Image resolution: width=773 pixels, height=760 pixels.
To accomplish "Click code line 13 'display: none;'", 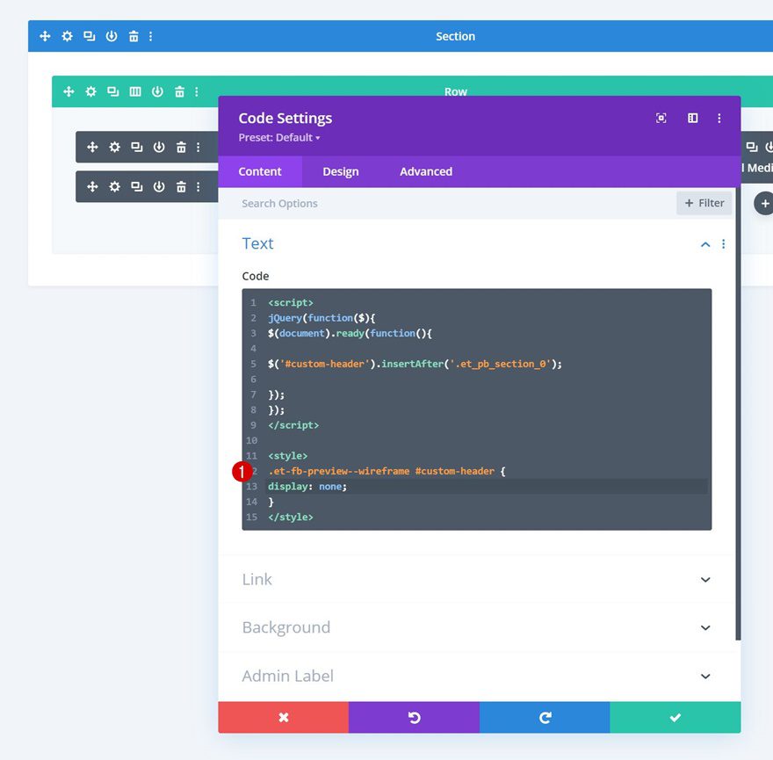I will click(307, 486).
